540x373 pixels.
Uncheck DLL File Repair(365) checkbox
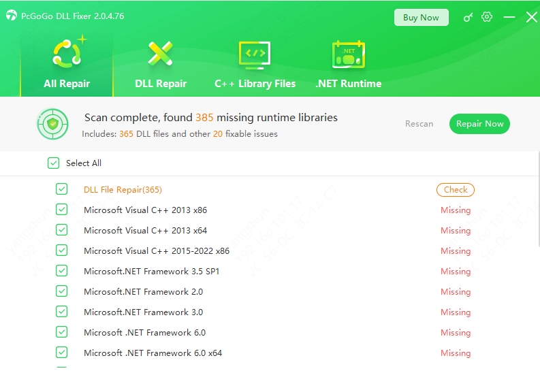62,189
